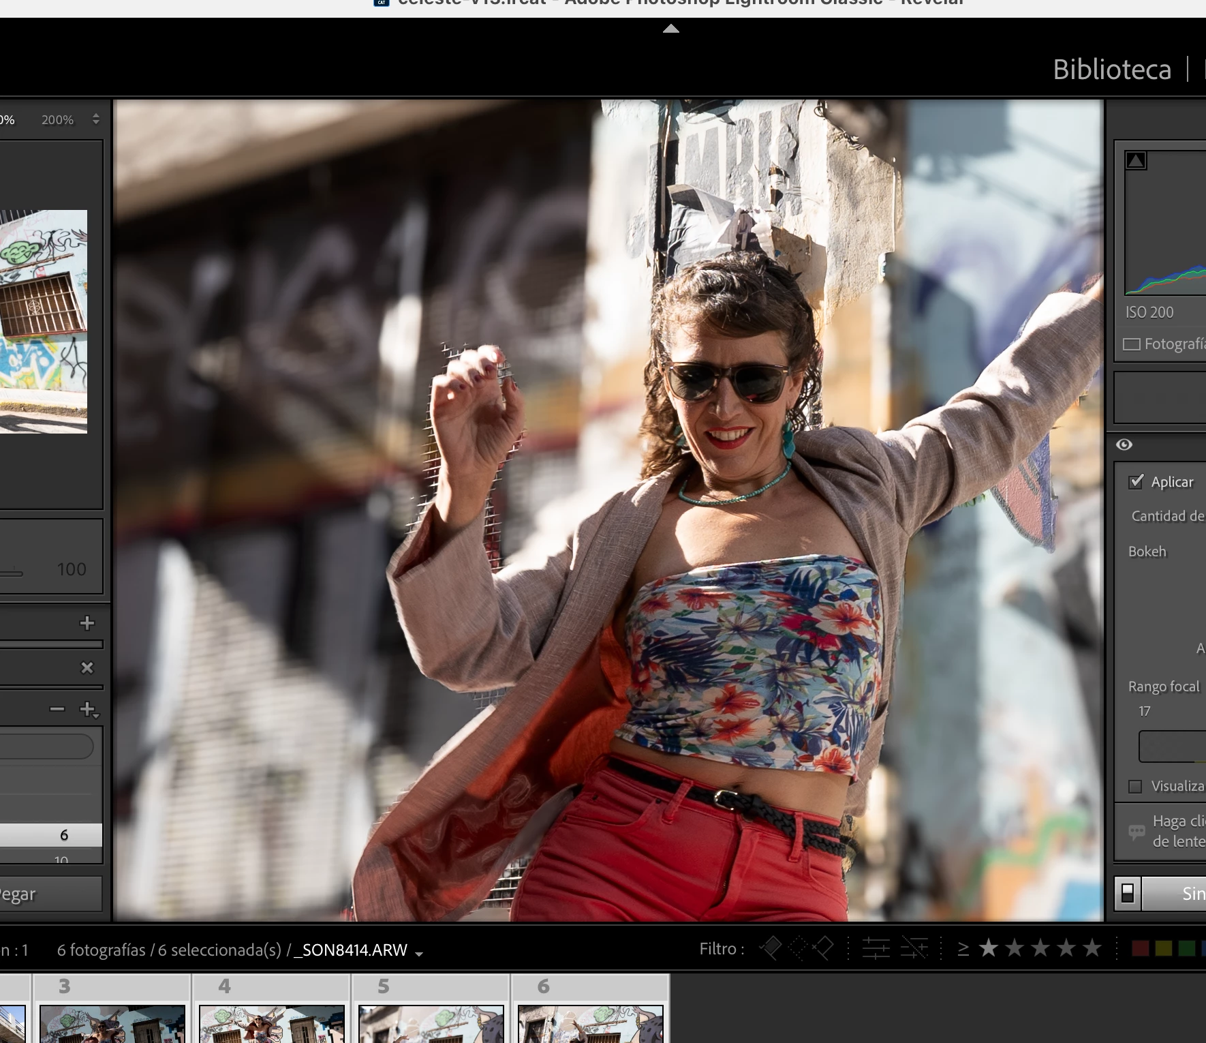The image size is (1206, 1043).
Task: Filter by rejected photos flag icon
Action: coord(822,948)
